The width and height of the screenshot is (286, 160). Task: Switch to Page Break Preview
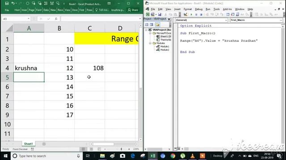[x=99, y=149]
